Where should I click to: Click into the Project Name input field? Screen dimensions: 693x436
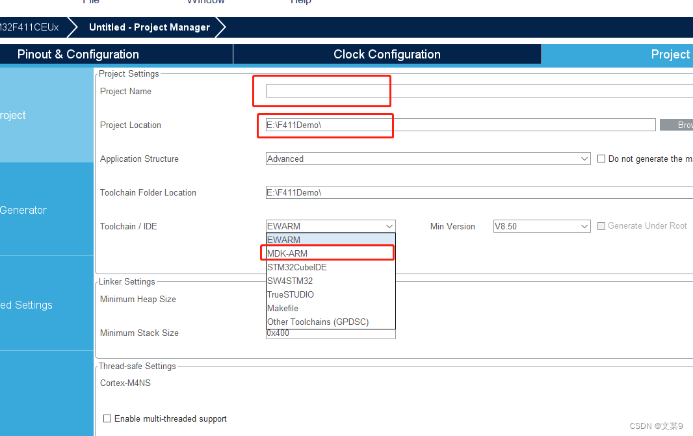click(x=479, y=91)
